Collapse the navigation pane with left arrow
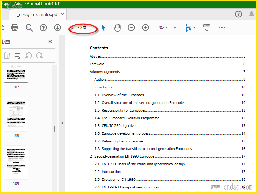Viewport: 257px width, 193px height. (x=62, y=123)
